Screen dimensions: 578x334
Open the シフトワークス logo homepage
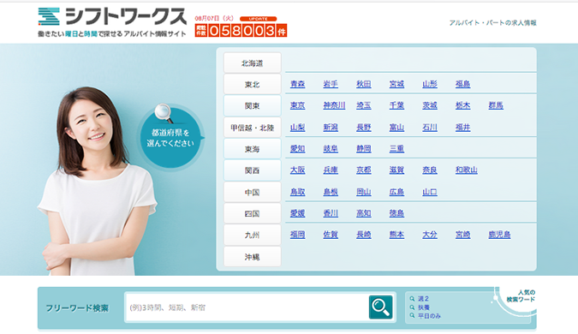tap(112, 22)
